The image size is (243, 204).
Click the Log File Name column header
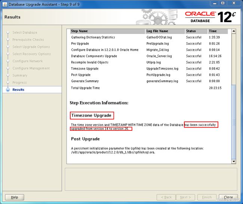165,31
